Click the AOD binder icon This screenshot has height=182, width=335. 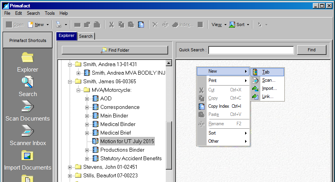click(x=95, y=98)
